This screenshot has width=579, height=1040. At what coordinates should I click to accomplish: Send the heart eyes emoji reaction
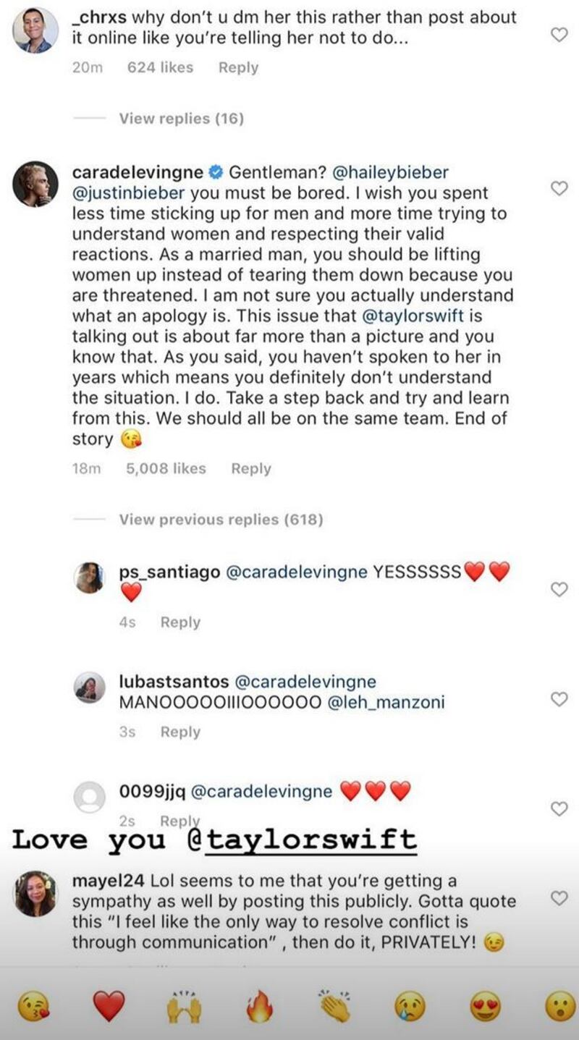pyautogui.click(x=484, y=1007)
